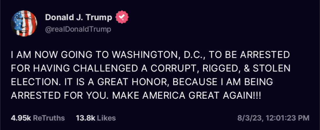Click the word ELECTION in the post
Viewport: 320px width, 130px height.
(35, 82)
